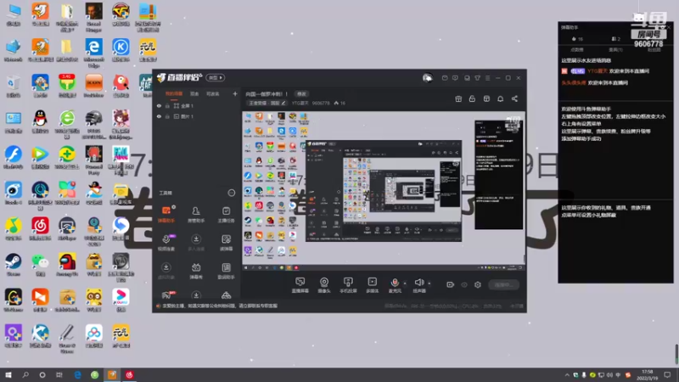The height and width of the screenshot is (382, 679).
Task: Open the 多人连麦 download tool
Action: coord(196,243)
